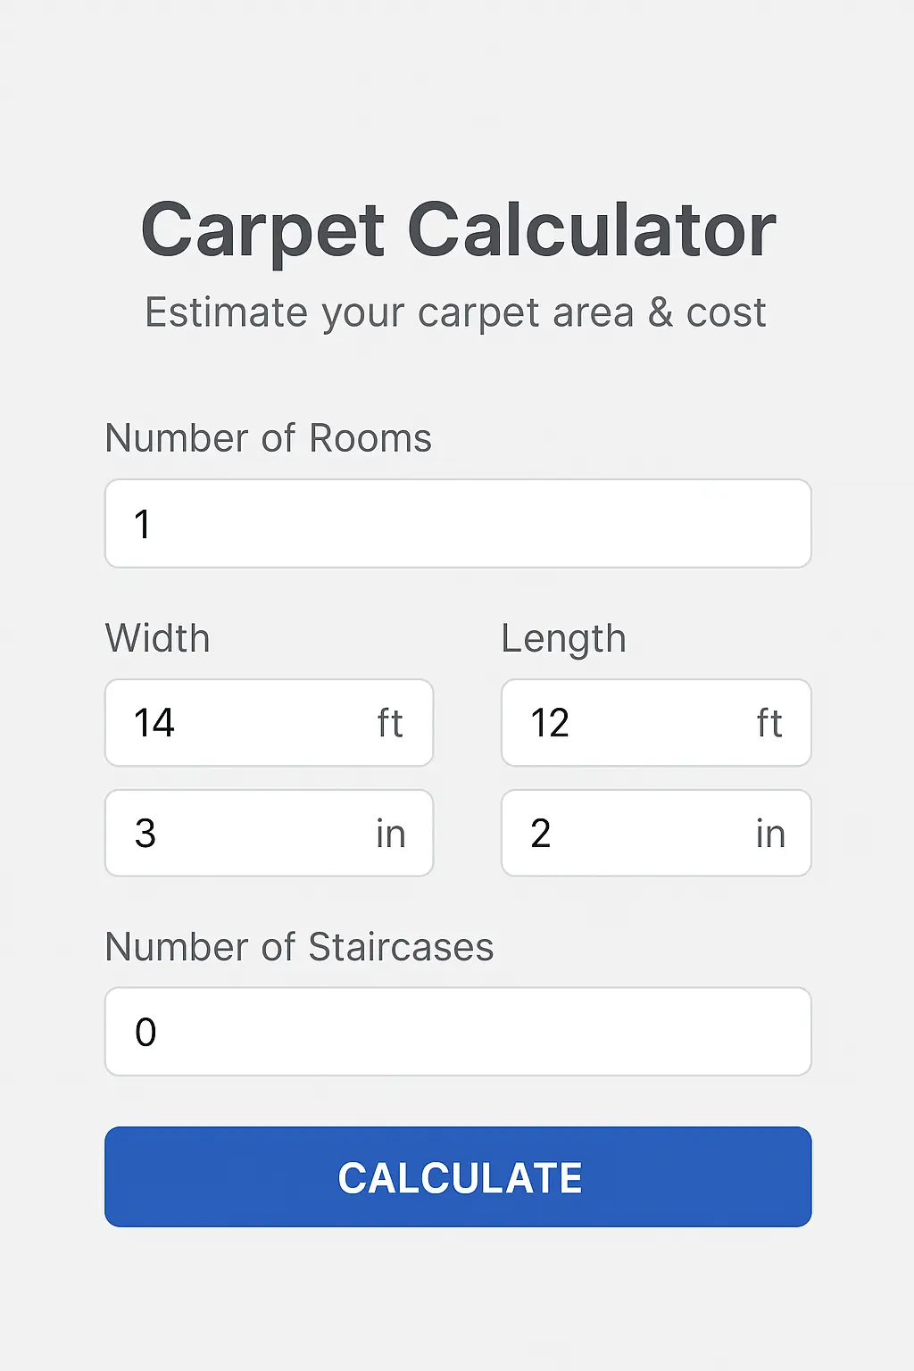Click the 'ft' unit in Width field
Viewport: 914px width, 1371px height.
coord(390,723)
